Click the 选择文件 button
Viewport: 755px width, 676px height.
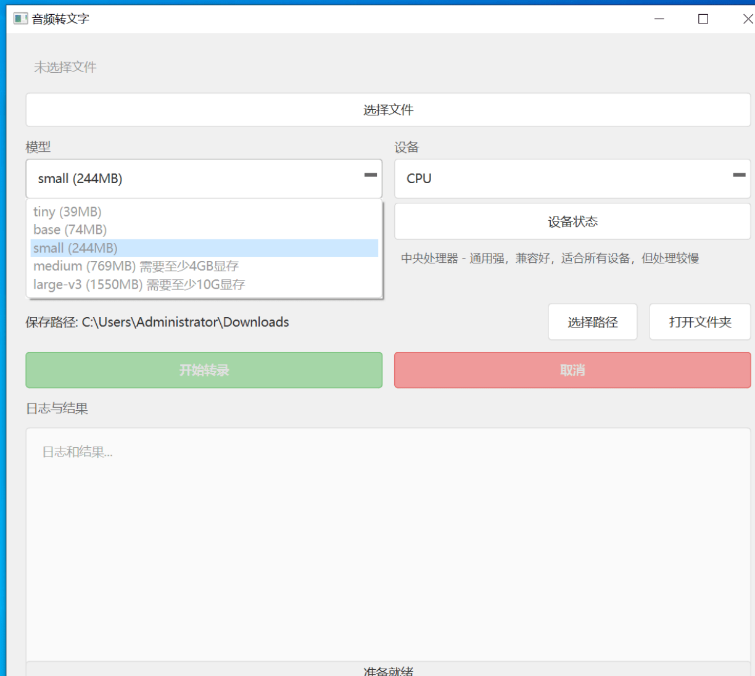coord(388,110)
